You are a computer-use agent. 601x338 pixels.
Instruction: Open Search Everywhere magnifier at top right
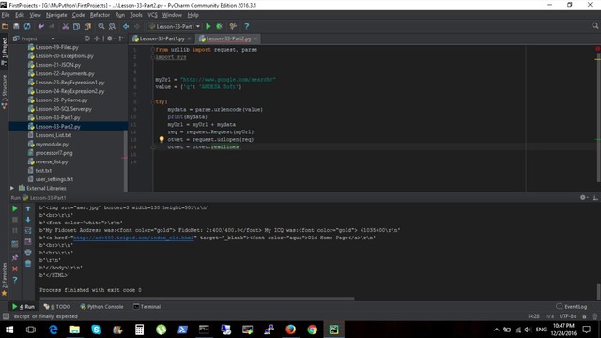(594, 26)
